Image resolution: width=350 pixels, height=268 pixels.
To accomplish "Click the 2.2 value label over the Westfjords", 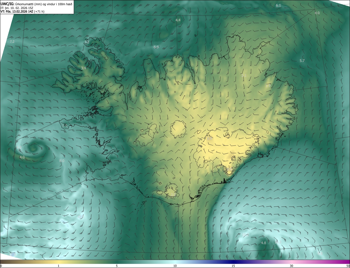I will coord(87,42).
